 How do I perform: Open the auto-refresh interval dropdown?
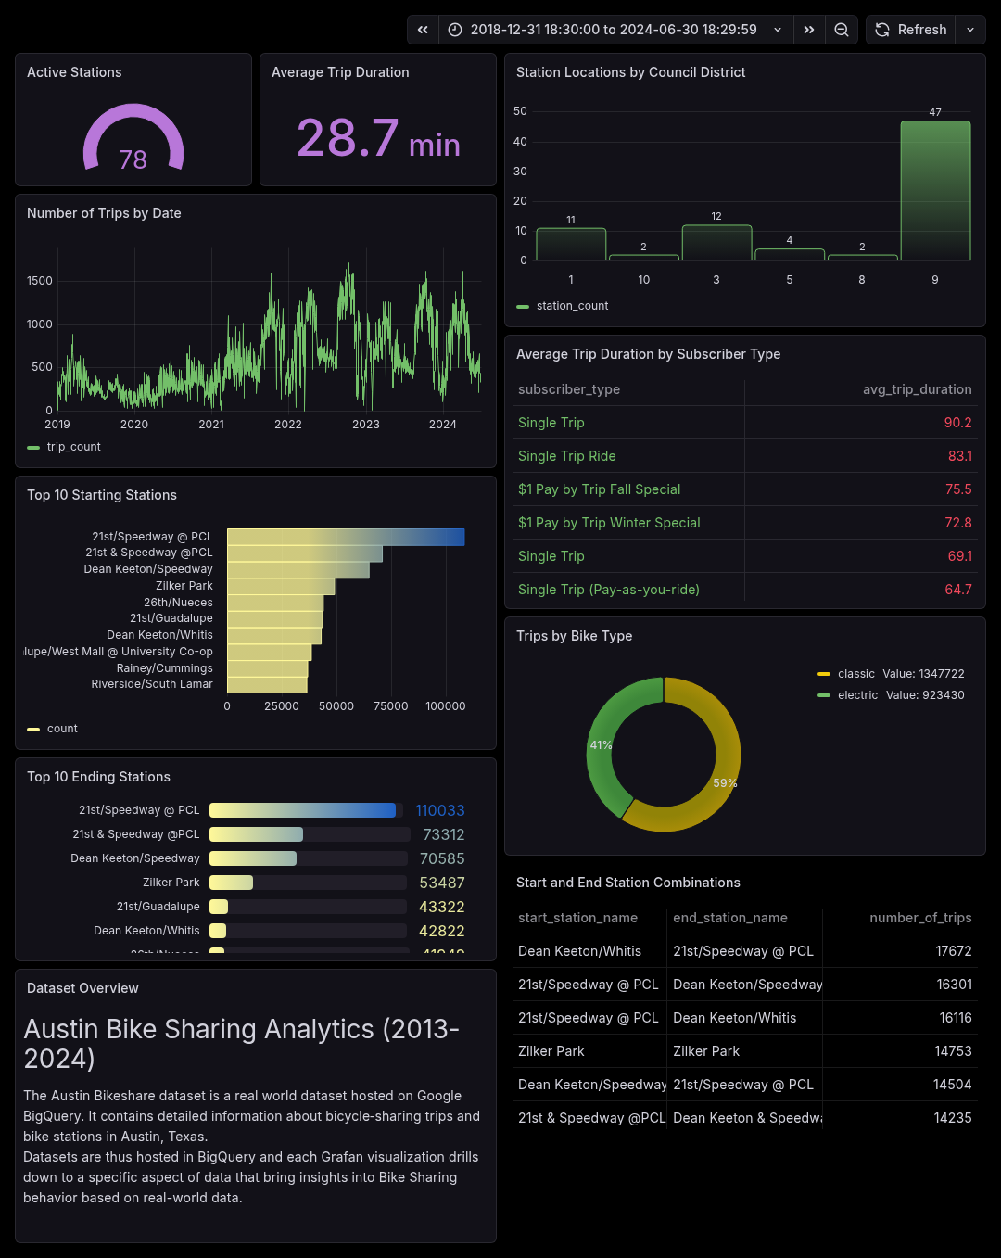[x=969, y=29]
